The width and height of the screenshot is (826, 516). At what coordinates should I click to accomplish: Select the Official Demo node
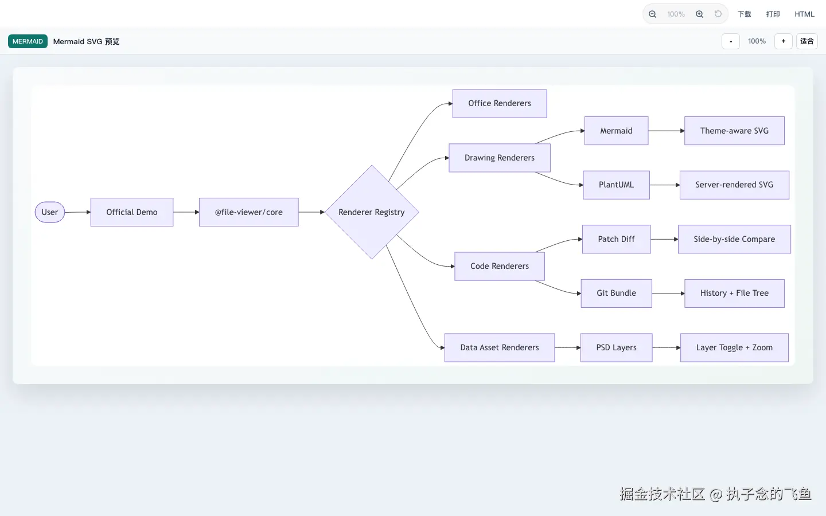(x=132, y=212)
